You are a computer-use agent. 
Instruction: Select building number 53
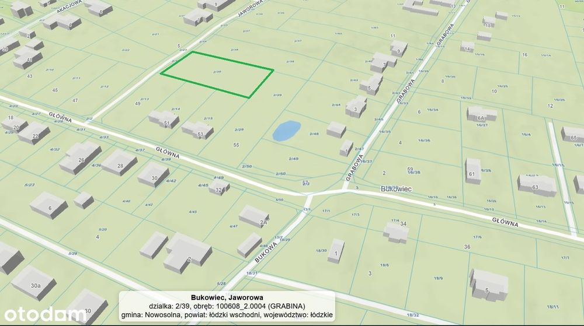coord(198,130)
